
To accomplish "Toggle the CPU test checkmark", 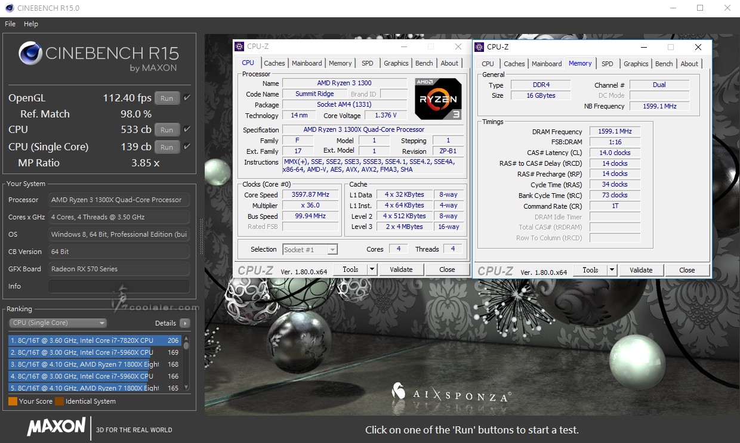I will (x=187, y=129).
